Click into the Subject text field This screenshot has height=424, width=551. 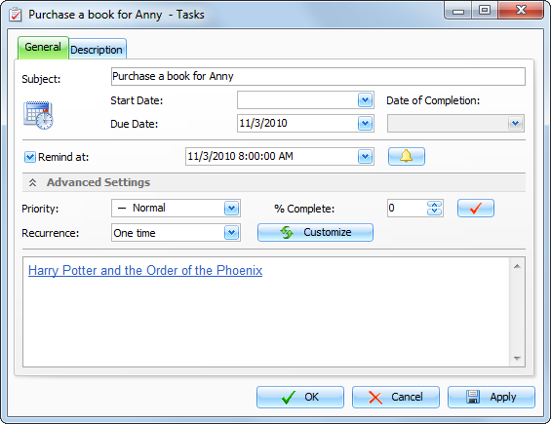click(318, 77)
